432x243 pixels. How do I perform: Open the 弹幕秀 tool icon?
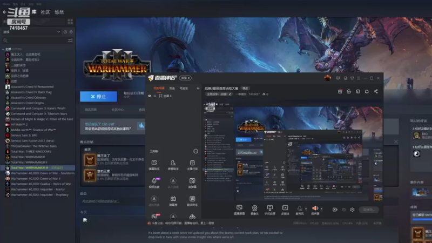pyautogui.click(x=173, y=201)
